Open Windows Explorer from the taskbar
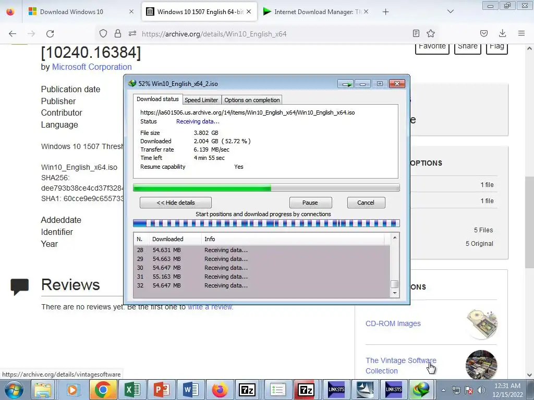The height and width of the screenshot is (400, 534). coord(43,390)
